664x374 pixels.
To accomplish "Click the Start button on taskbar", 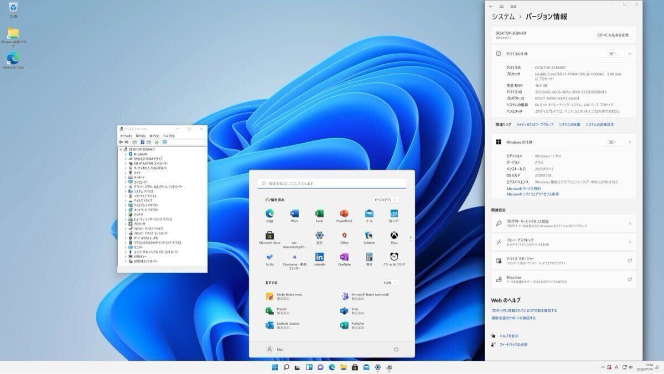I will (275, 367).
